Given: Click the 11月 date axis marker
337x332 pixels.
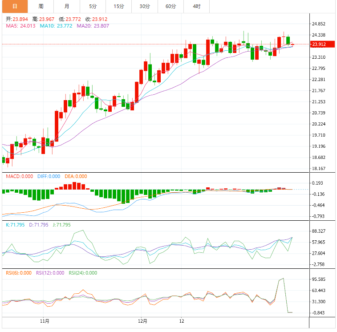Looking at the screenshot, I should point(45,320).
